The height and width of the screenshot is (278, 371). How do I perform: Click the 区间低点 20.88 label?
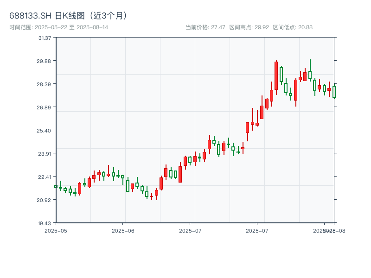click(x=293, y=27)
